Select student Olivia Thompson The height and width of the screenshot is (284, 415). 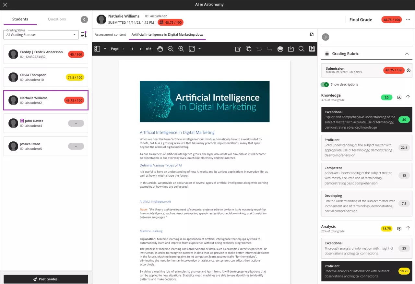tap(45, 77)
